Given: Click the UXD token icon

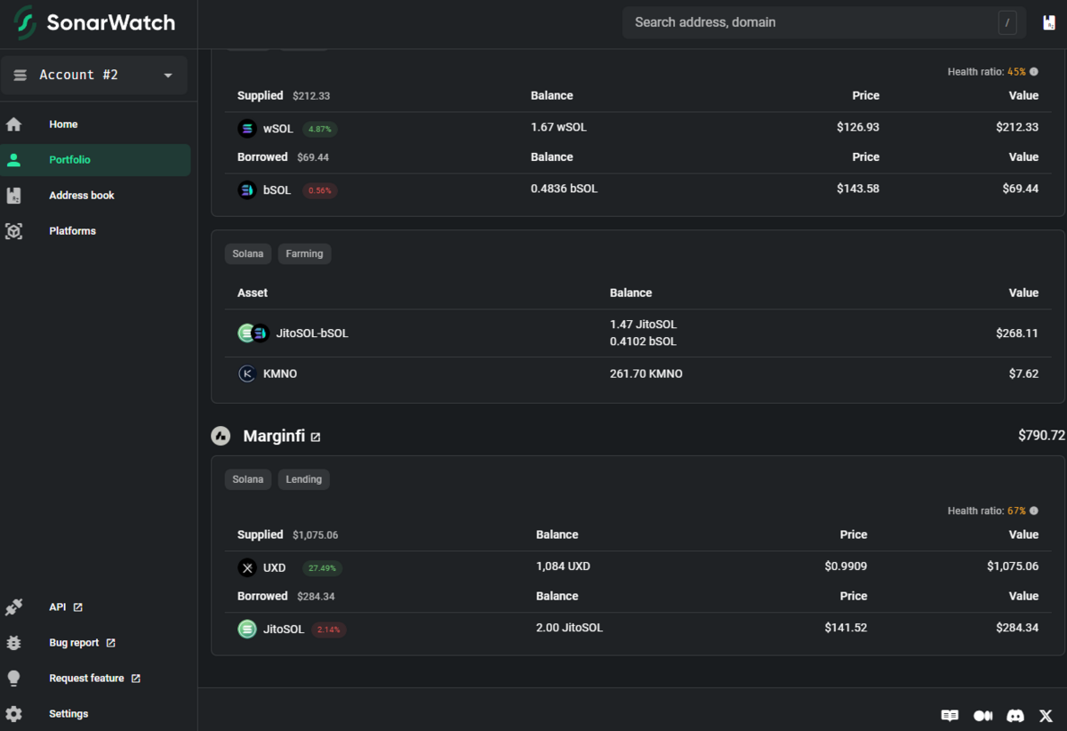Looking at the screenshot, I should click(247, 568).
